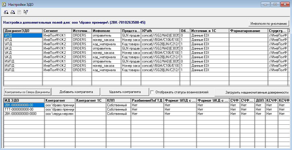Image resolution: width=292 pixels, height=150 pixels.
Task: Select 'ИнфПолФХЖ1' cell in the first УКД row
Action: click(x=57, y=48)
